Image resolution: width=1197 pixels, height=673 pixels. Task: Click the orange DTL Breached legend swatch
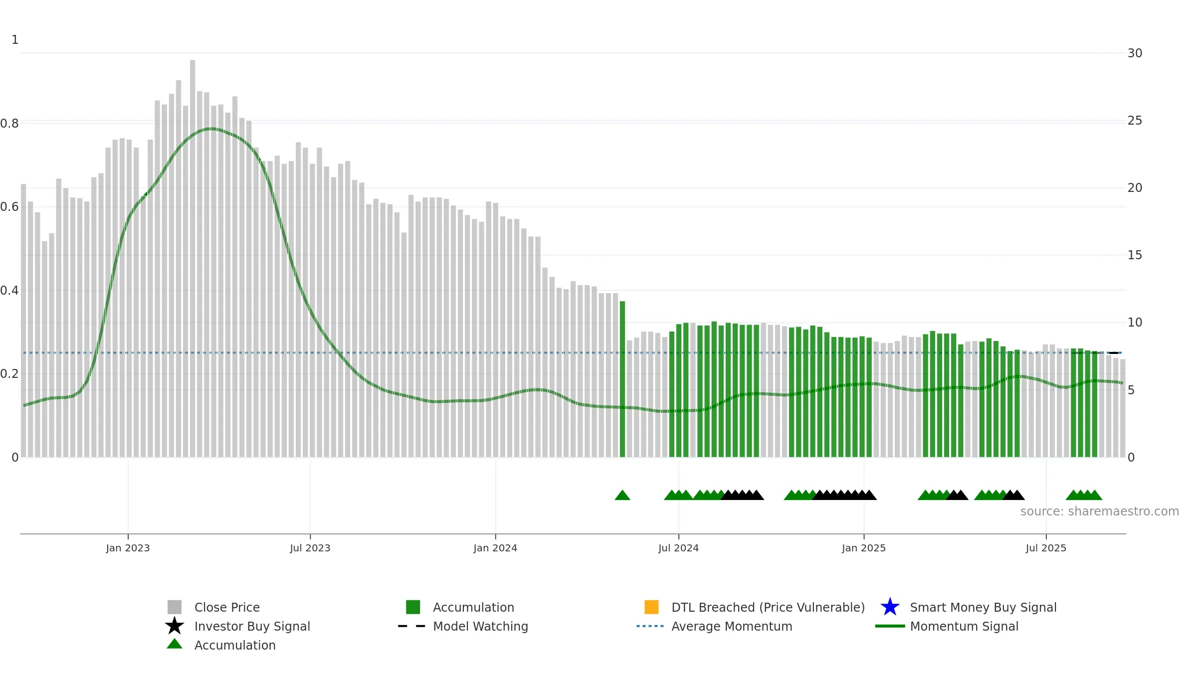pos(651,607)
